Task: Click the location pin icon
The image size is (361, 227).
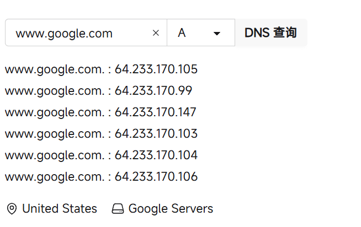Action: click(11, 209)
